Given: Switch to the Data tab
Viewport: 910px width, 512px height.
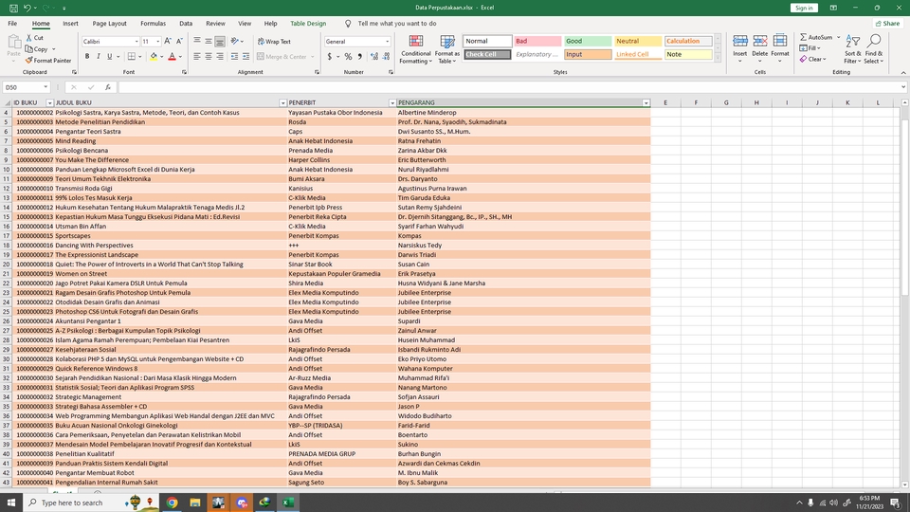Looking at the screenshot, I should coord(186,24).
